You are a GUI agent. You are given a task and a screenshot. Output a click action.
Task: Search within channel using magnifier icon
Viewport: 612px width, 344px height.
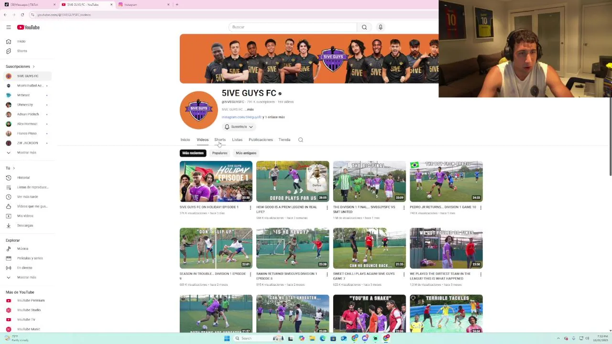point(301,140)
